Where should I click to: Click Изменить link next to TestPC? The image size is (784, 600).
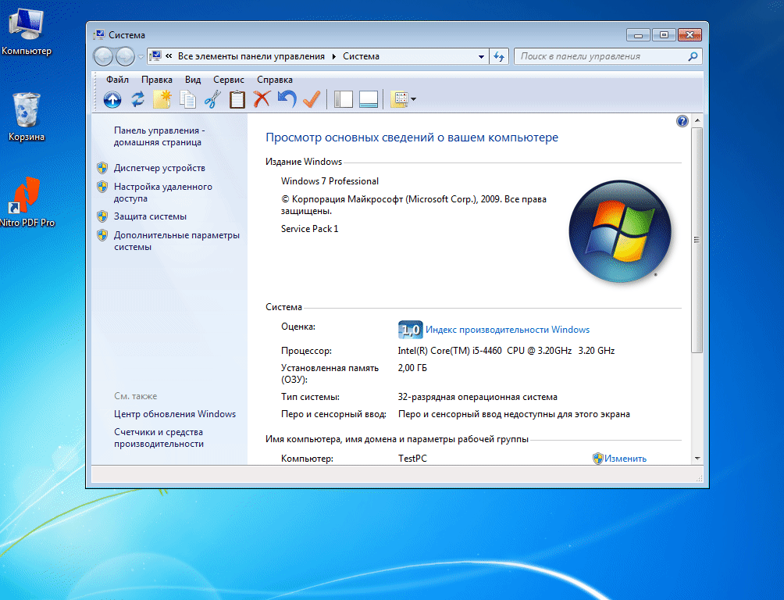click(625, 459)
